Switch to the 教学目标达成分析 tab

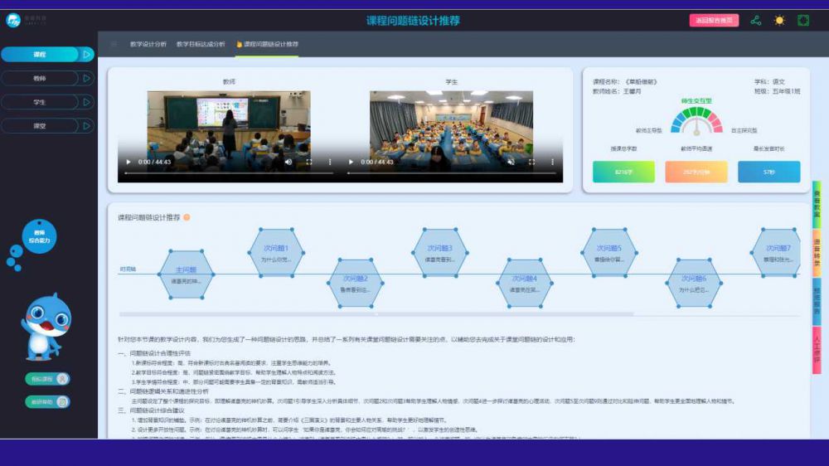(x=201, y=44)
